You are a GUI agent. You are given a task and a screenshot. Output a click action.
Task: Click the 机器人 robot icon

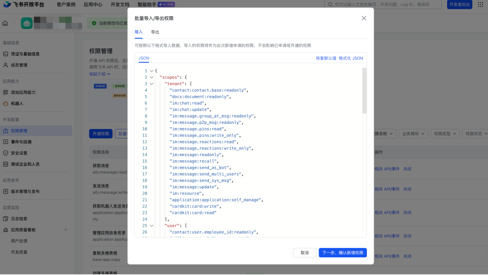click(x=6, y=103)
